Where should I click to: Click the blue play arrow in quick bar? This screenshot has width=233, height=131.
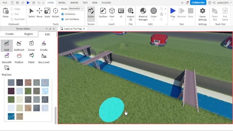[28, 3]
